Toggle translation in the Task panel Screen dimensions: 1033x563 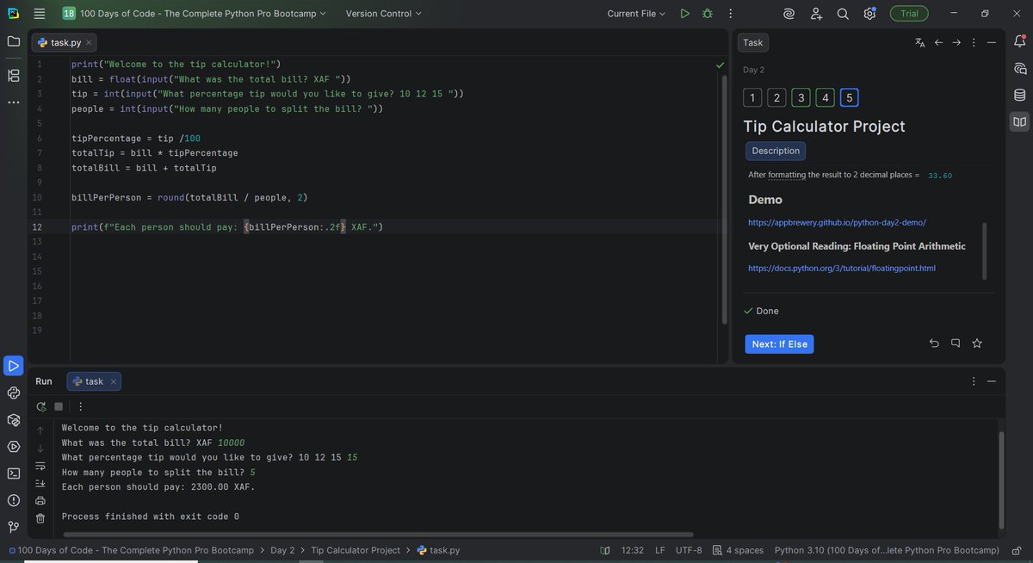920,42
